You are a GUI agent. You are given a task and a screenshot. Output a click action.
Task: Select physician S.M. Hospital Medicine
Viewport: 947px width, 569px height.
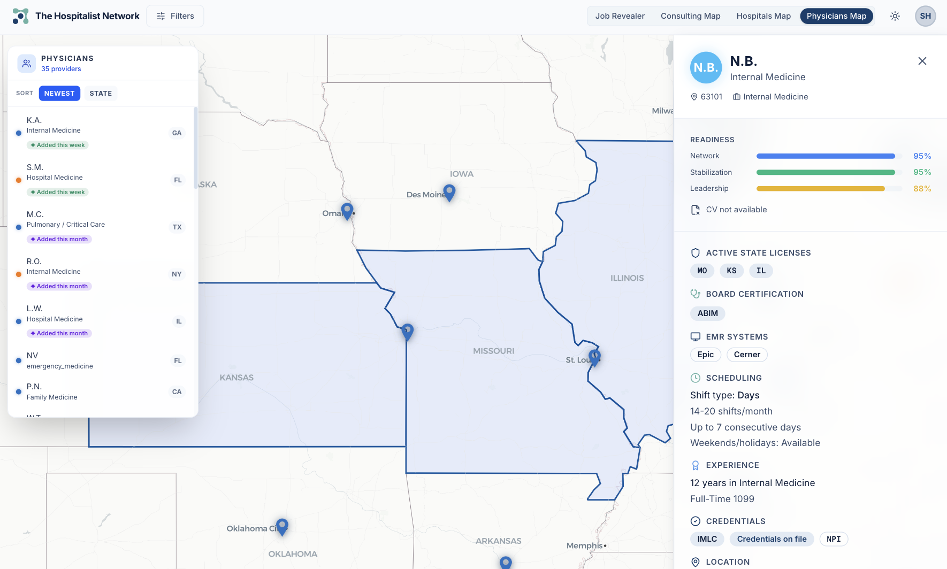pos(102,180)
